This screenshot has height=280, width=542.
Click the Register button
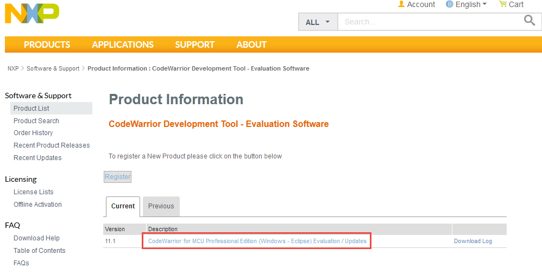click(x=117, y=177)
